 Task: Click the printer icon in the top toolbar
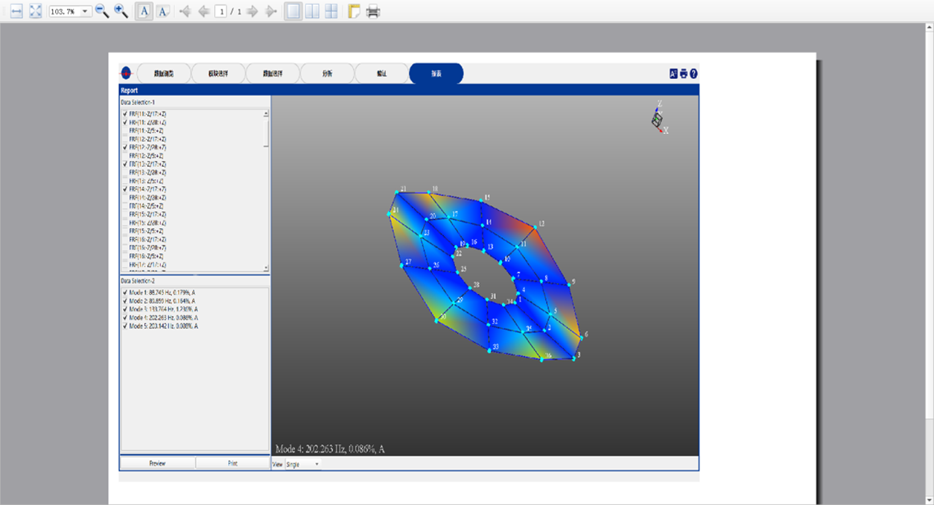pos(373,11)
